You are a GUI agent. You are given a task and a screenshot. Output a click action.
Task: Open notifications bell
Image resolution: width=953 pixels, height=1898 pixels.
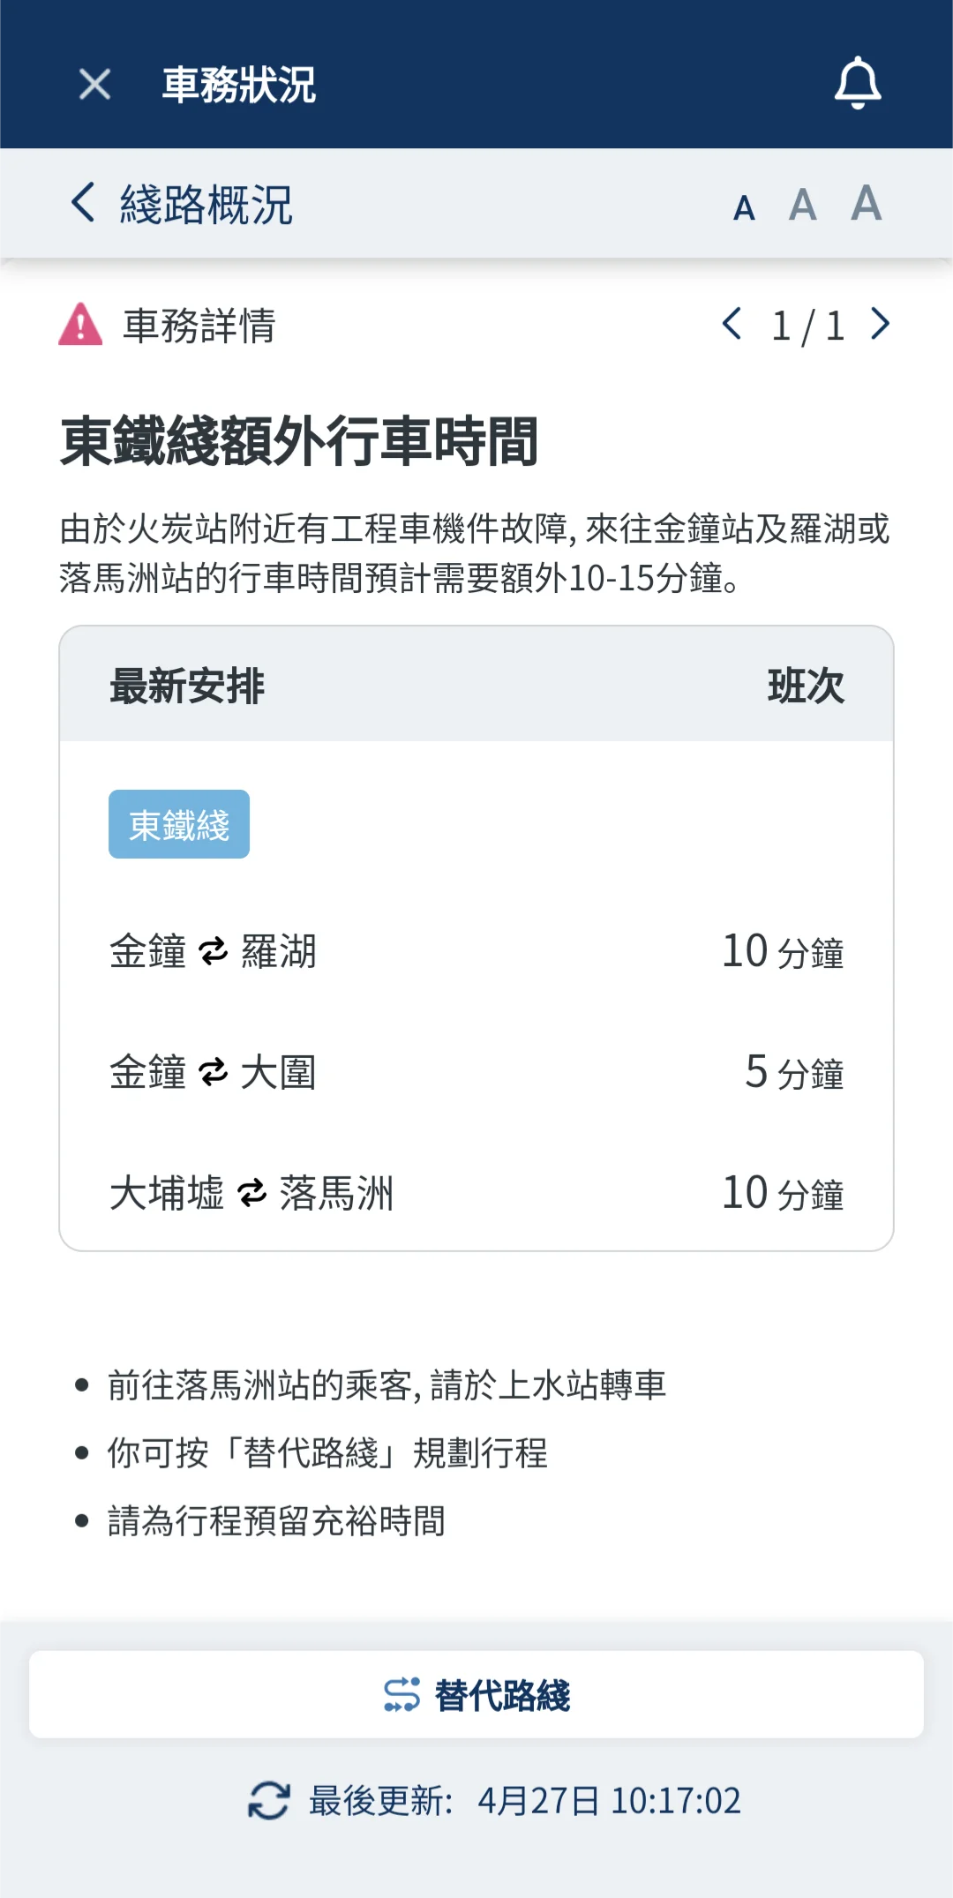coord(858,84)
